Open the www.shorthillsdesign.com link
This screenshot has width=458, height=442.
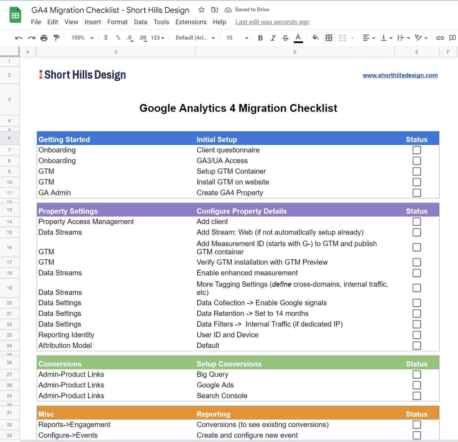click(400, 75)
